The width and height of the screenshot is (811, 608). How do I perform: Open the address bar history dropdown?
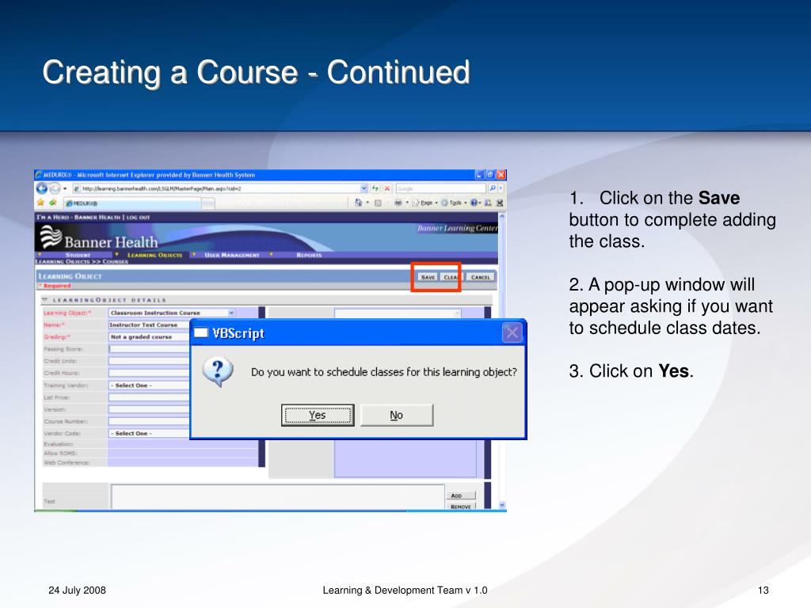364,188
